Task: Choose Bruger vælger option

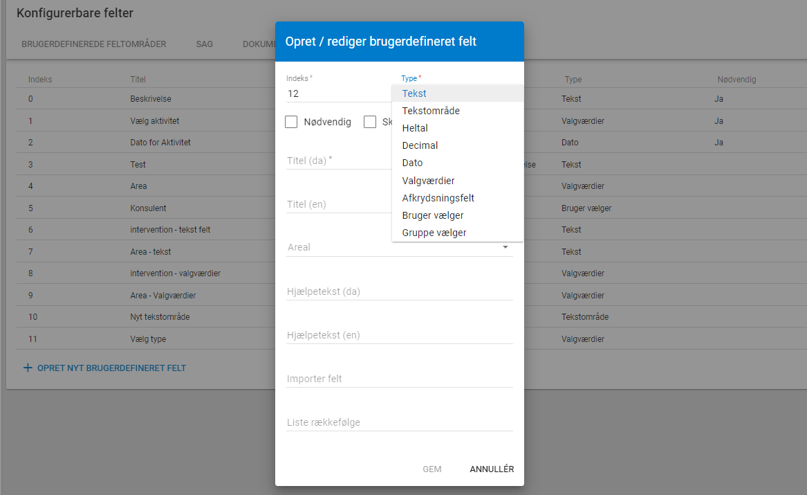Action: pyautogui.click(x=458, y=215)
